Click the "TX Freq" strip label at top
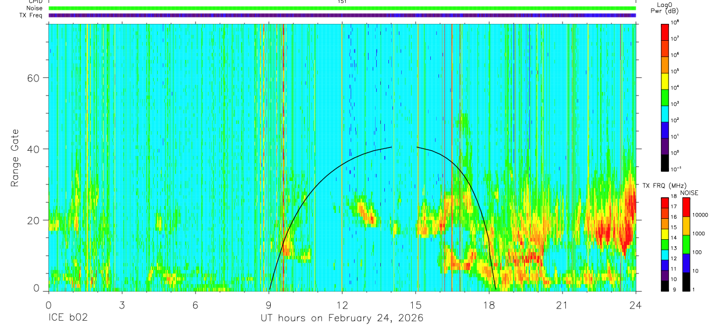715x330 pixels. pyautogui.click(x=31, y=15)
